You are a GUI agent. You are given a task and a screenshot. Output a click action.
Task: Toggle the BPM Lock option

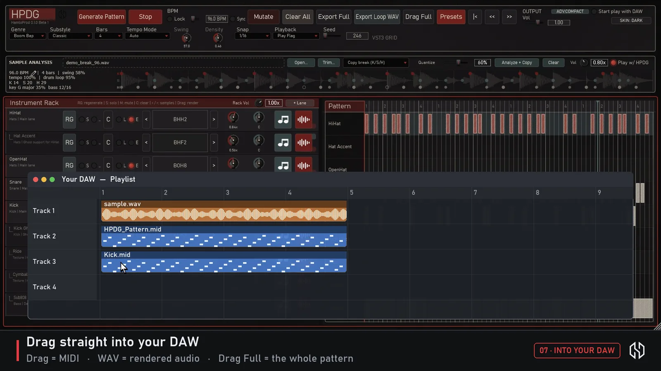[x=170, y=19]
